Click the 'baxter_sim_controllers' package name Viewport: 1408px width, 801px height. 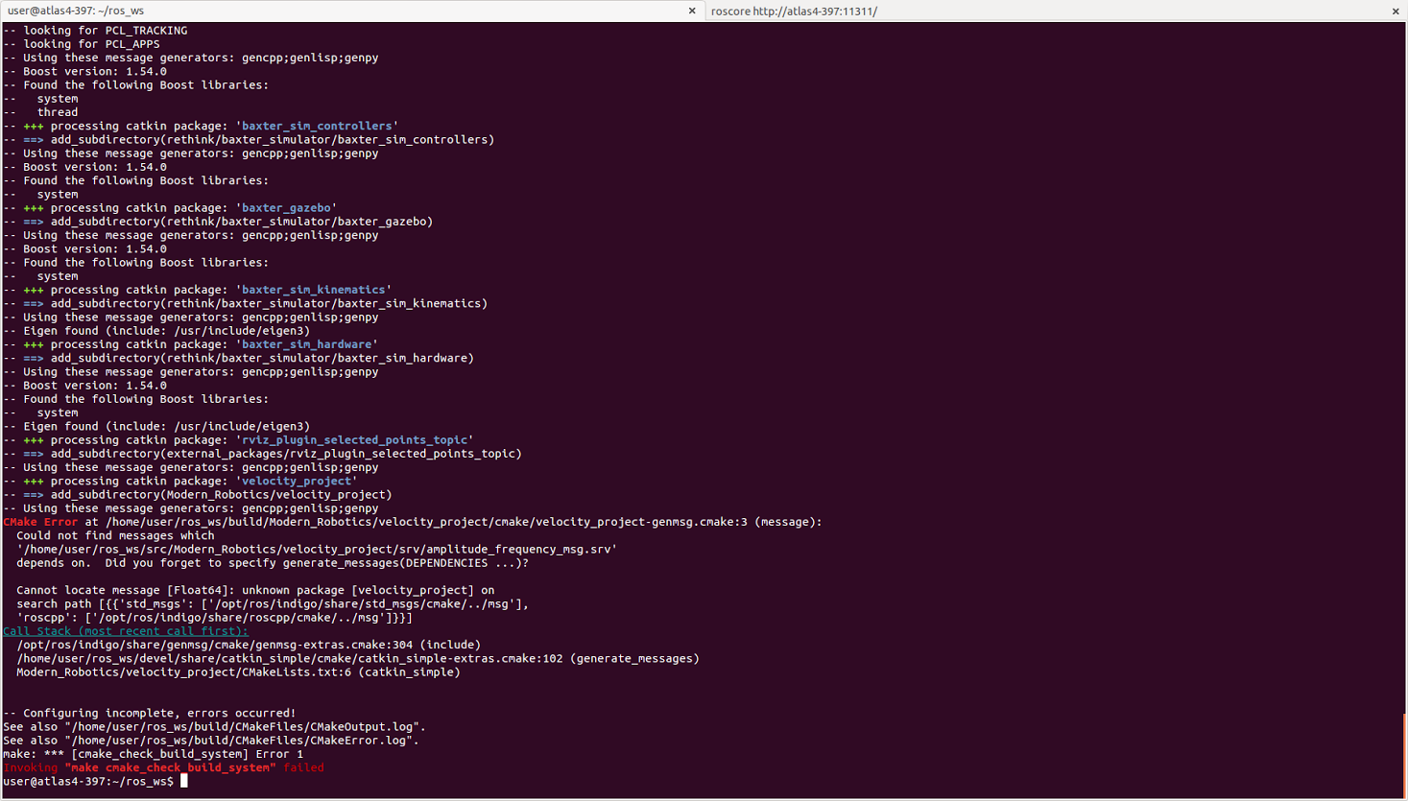click(317, 126)
